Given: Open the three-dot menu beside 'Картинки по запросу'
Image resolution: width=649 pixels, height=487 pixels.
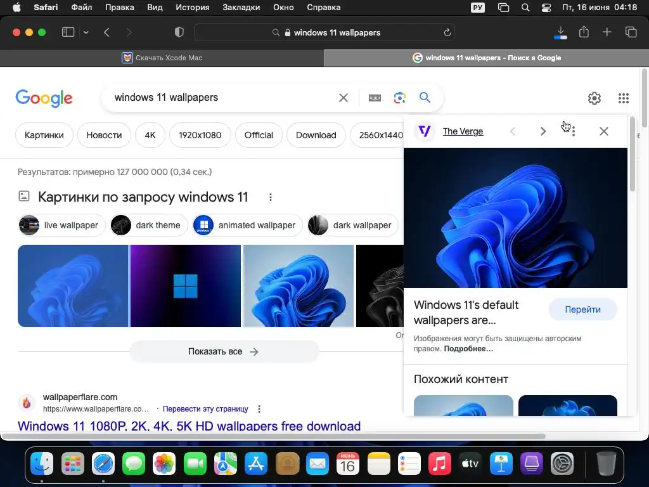Looking at the screenshot, I should tap(270, 197).
